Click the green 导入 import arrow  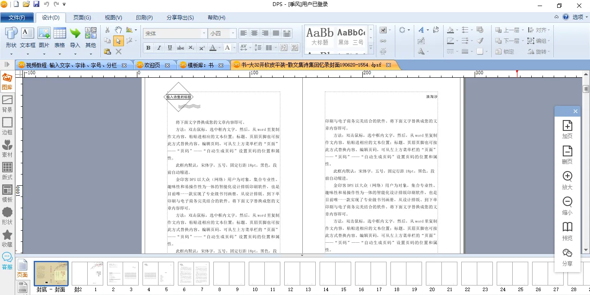click(x=75, y=38)
